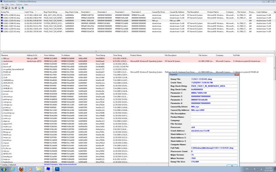Sort by Bug Check Code column header
This screenshot has width=276, height=172.
[72, 12]
